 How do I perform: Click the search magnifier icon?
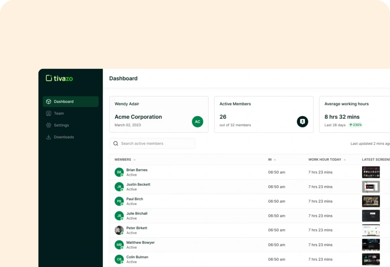(x=116, y=143)
